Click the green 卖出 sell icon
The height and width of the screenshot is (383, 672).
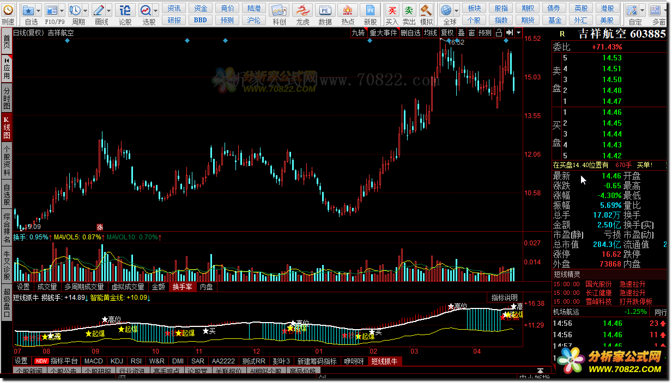coord(409,10)
